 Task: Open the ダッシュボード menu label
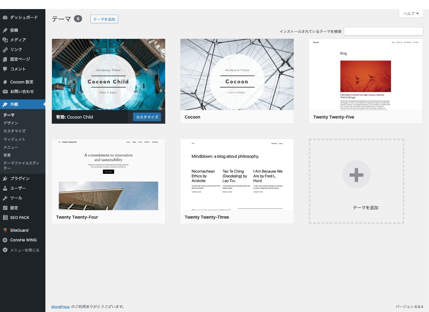tap(24, 18)
